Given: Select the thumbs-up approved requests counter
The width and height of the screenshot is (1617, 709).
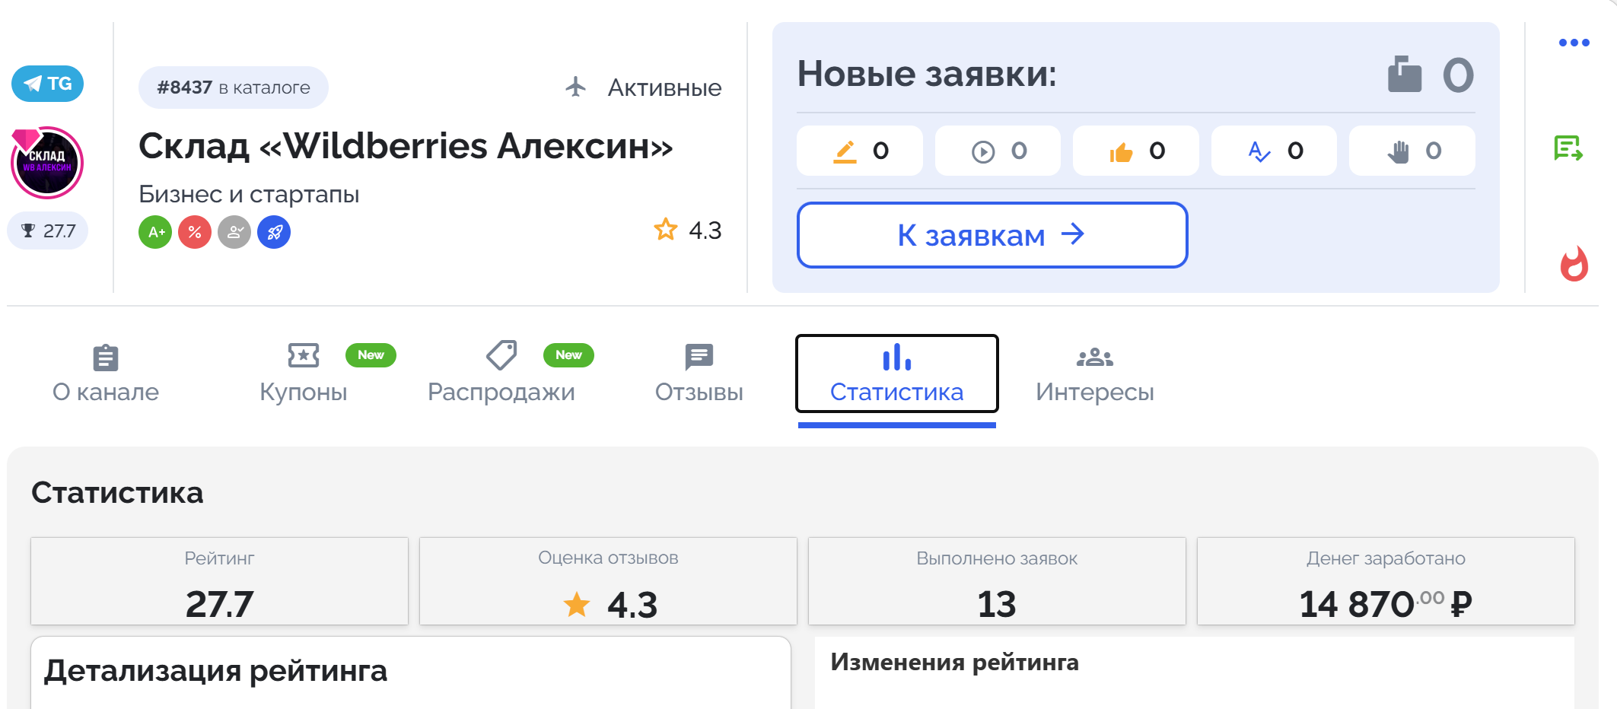Looking at the screenshot, I should [1136, 151].
